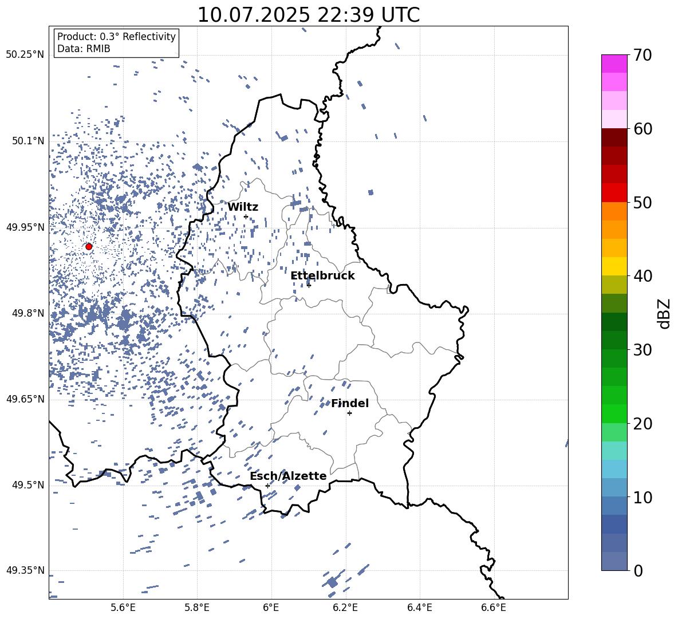
Task: Click the 49.8°N latitude label
Action: (x=28, y=313)
